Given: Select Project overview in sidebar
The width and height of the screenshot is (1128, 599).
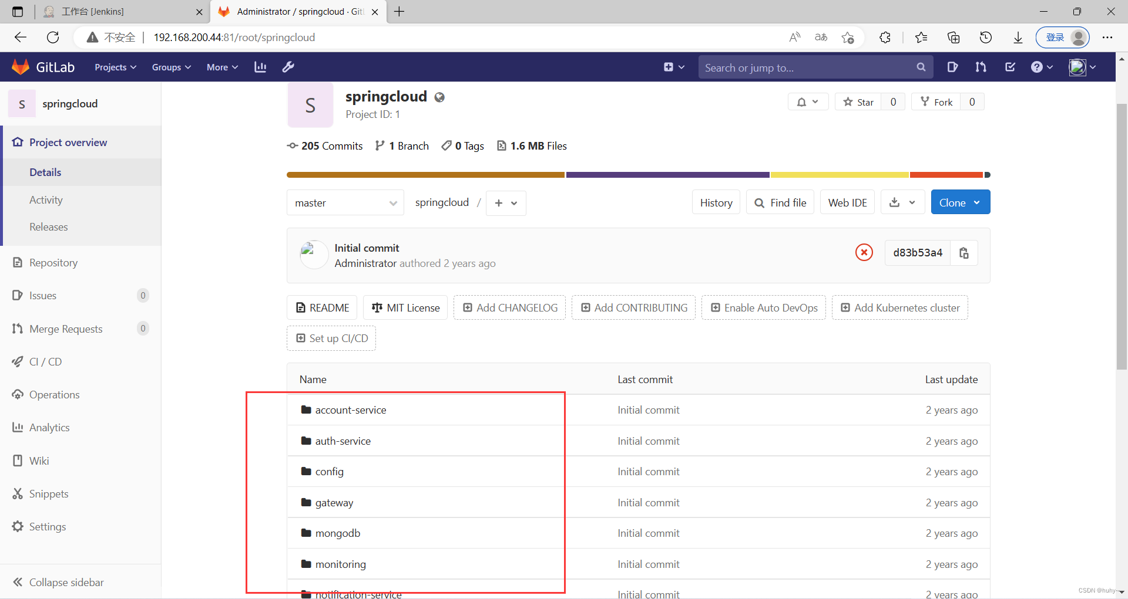Looking at the screenshot, I should [68, 143].
